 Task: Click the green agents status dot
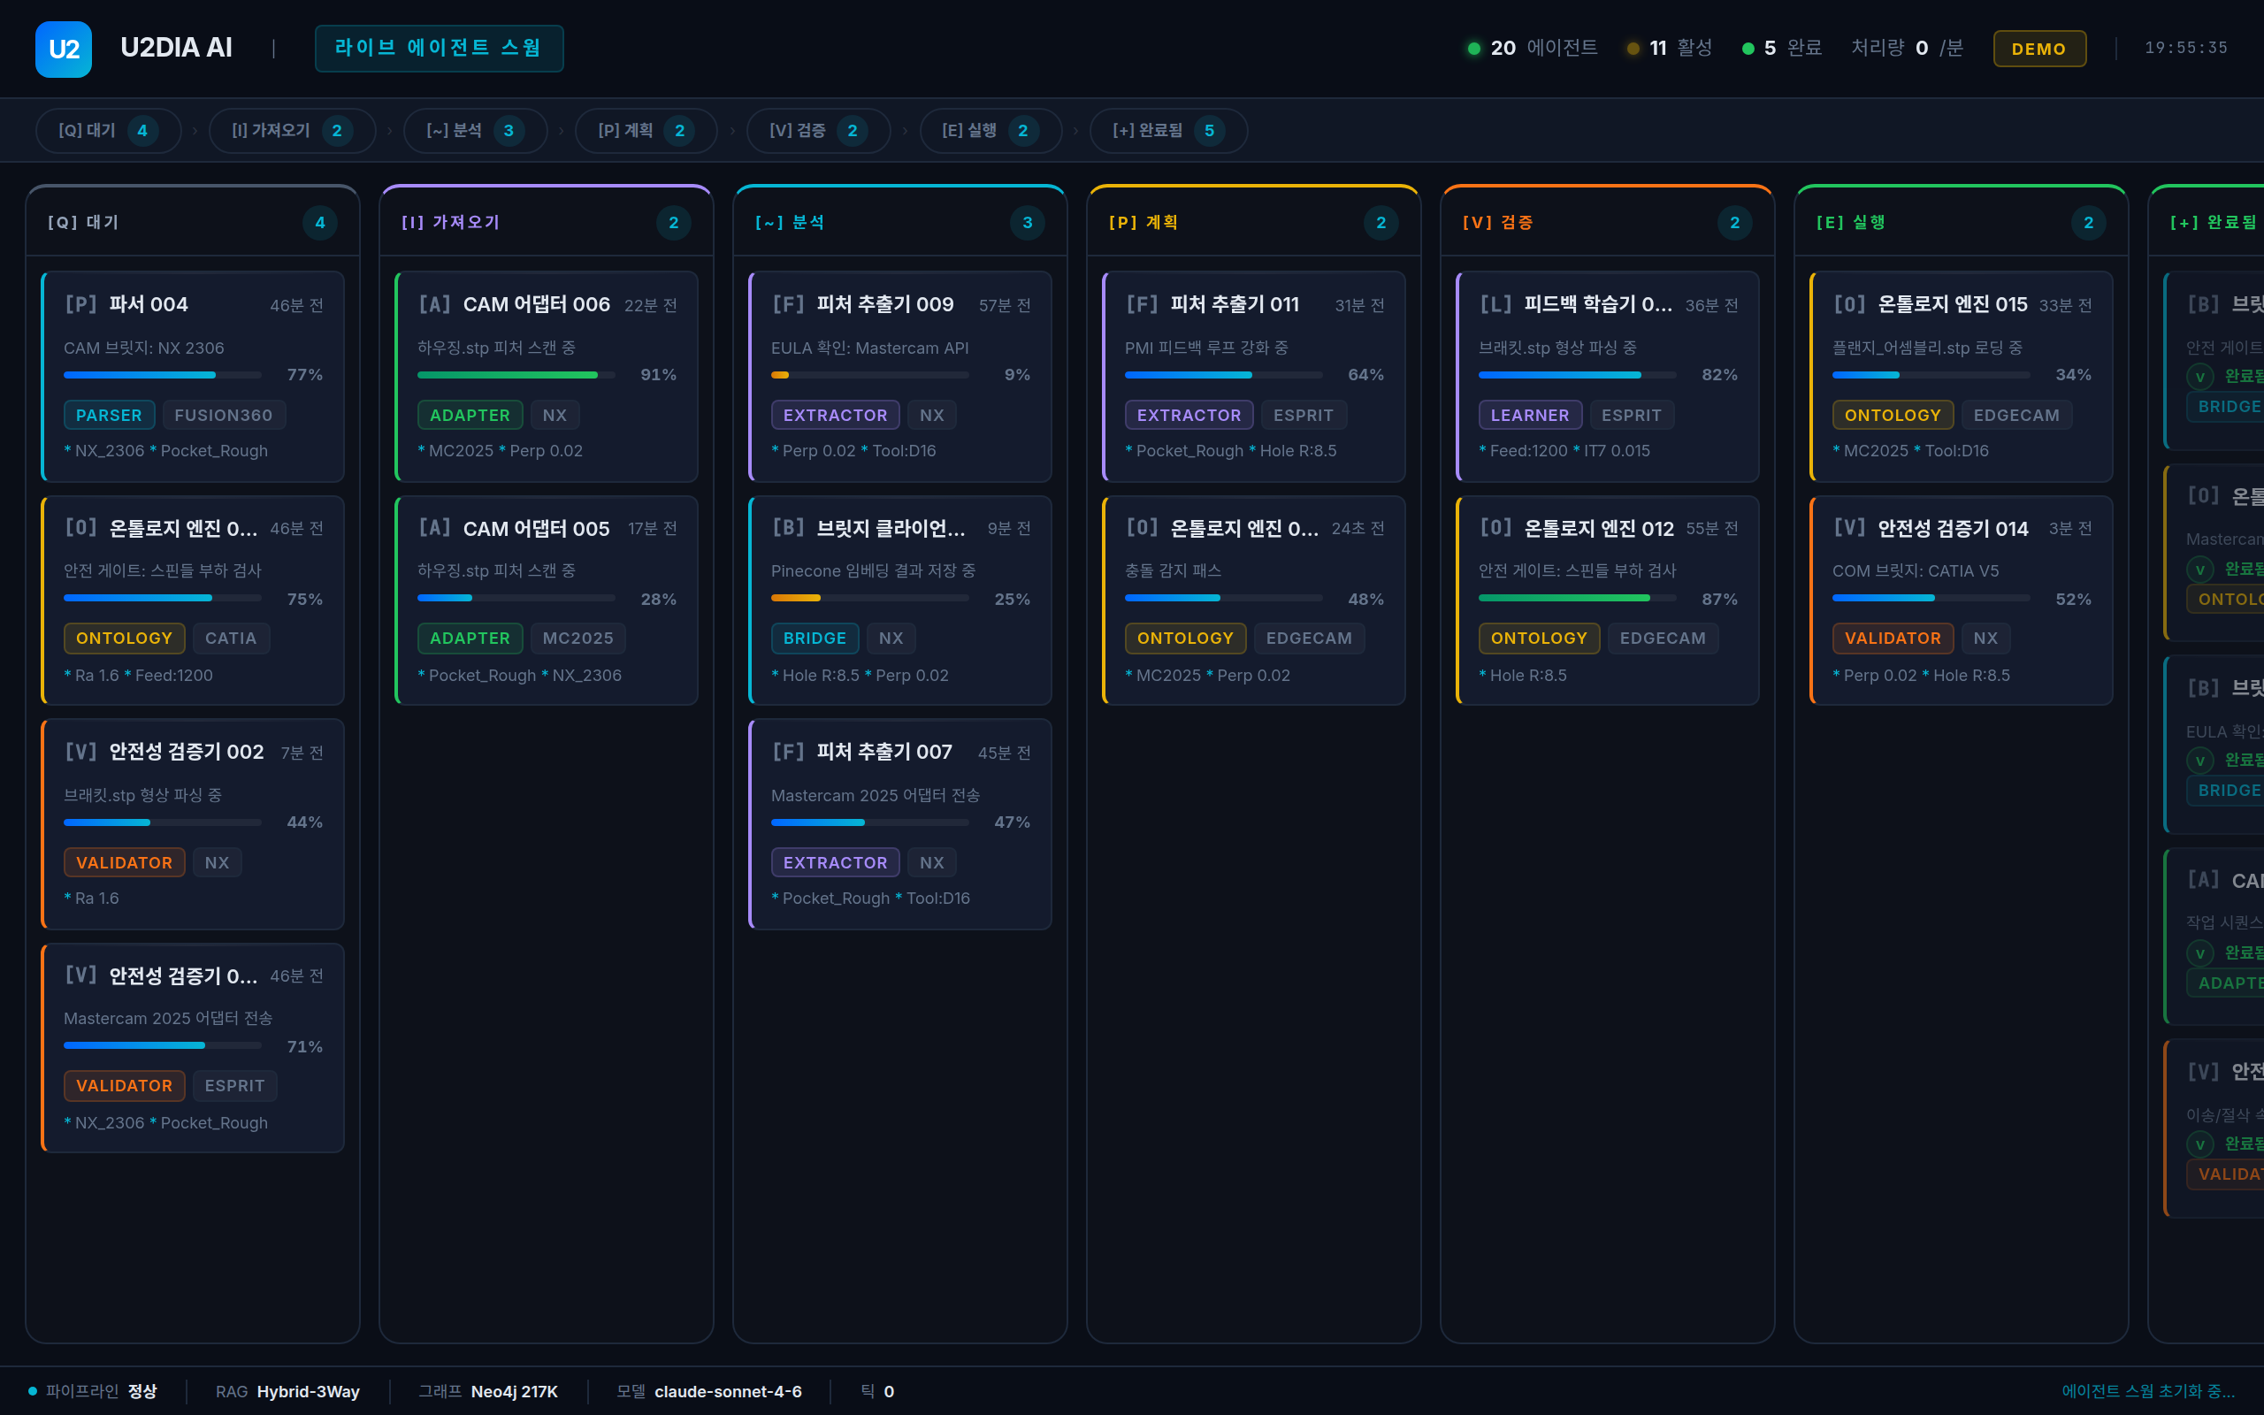pyautogui.click(x=1473, y=49)
